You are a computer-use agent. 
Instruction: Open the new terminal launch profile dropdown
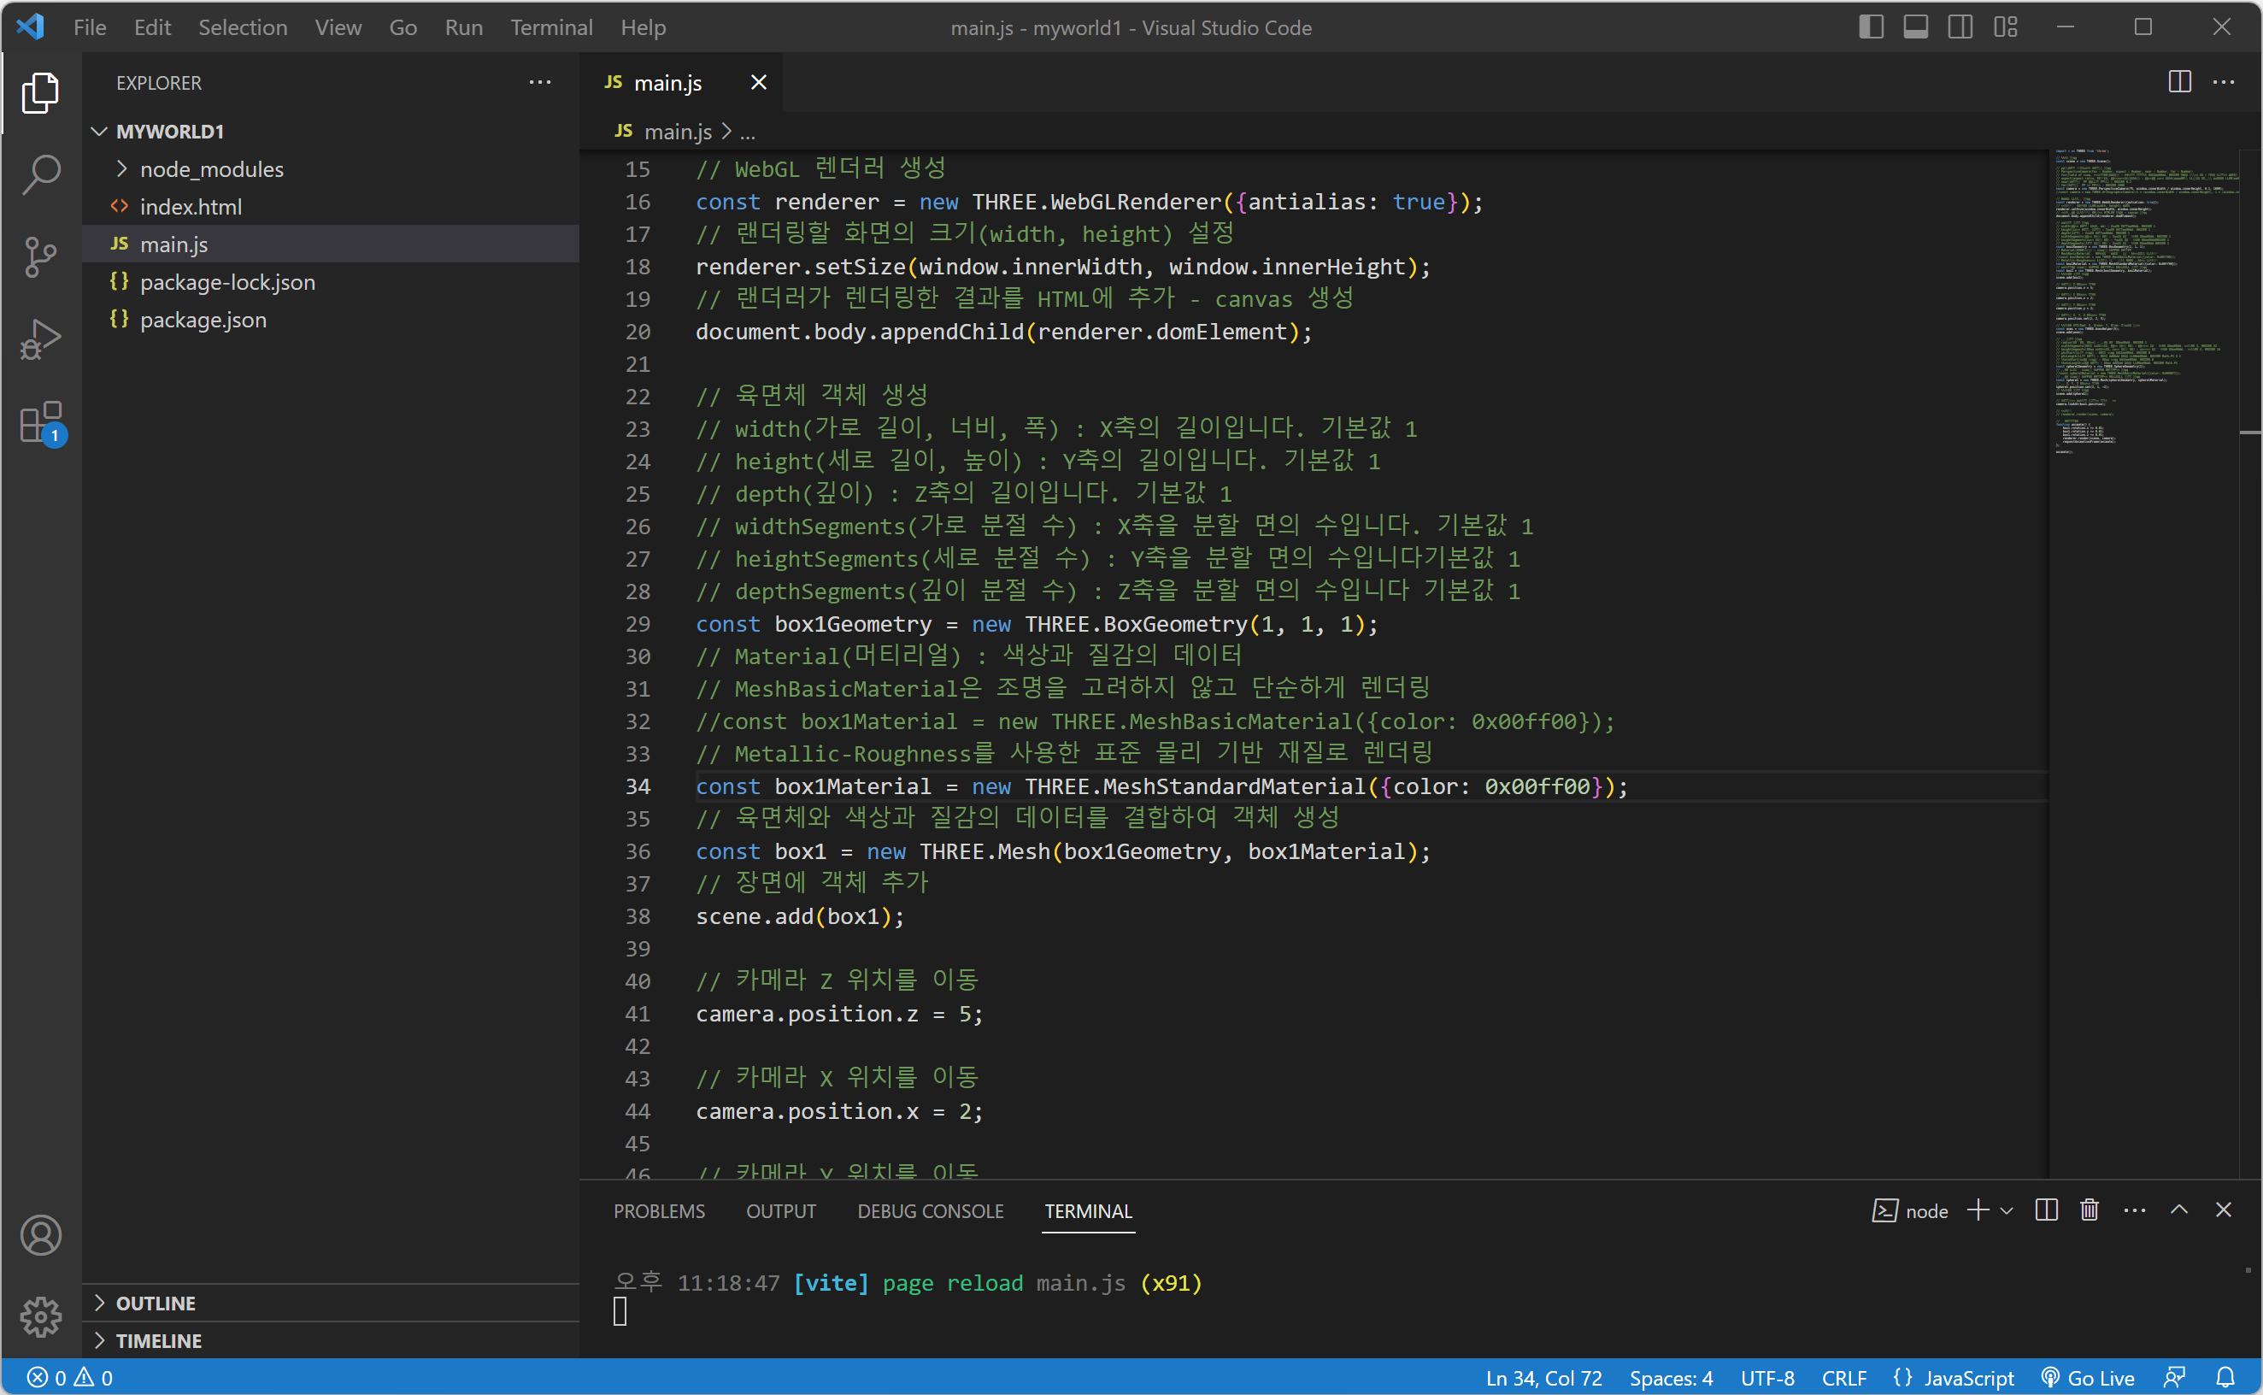pyautogui.click(x=2007, y=1210)
